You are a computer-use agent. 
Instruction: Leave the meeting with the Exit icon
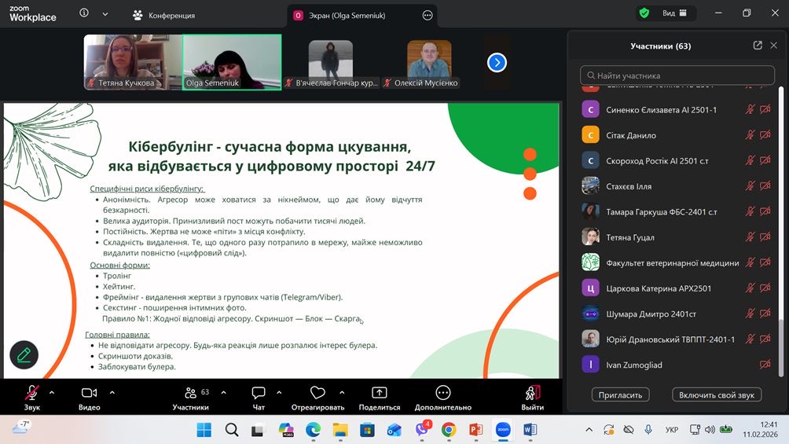coord(532,393)
